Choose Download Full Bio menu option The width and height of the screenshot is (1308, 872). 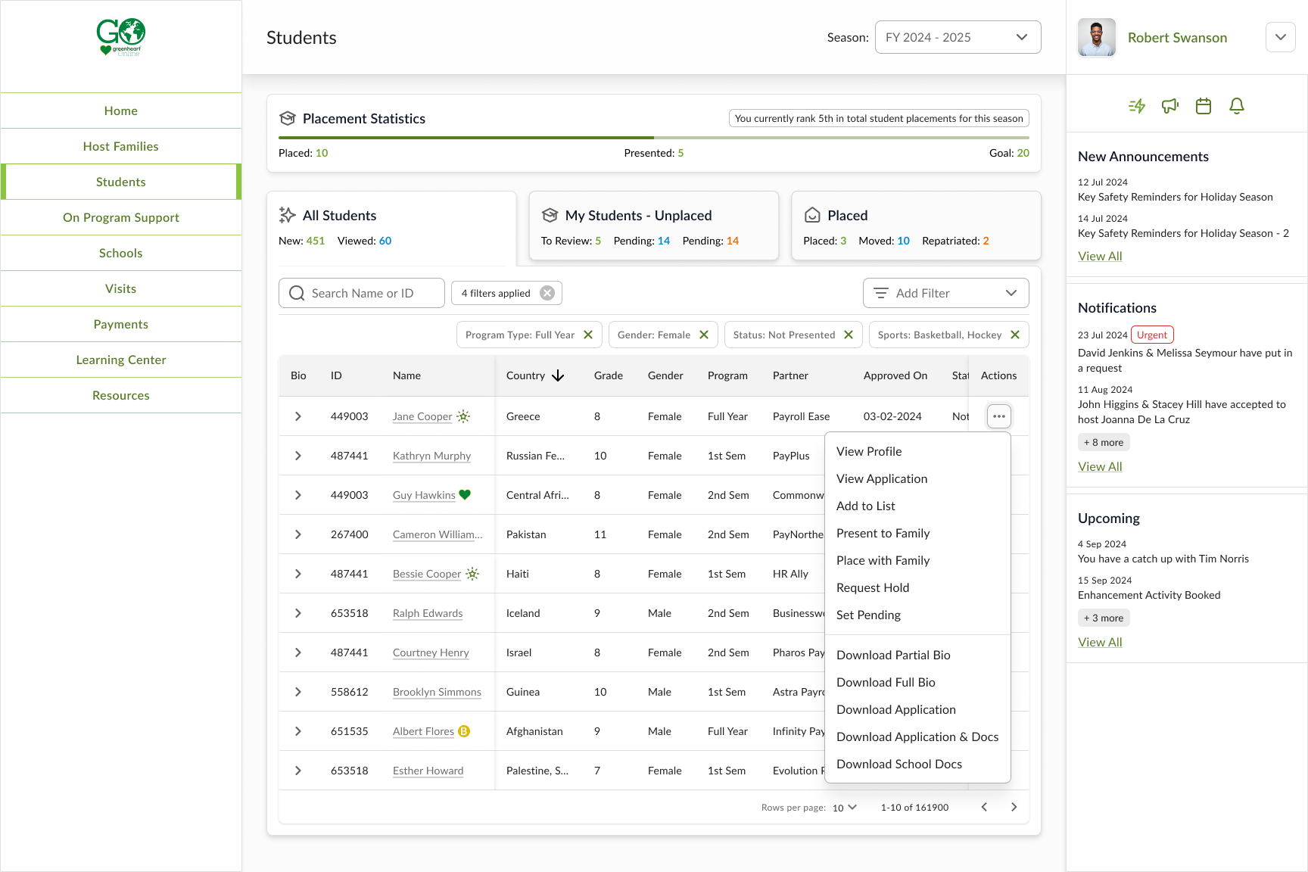point(886,682)
